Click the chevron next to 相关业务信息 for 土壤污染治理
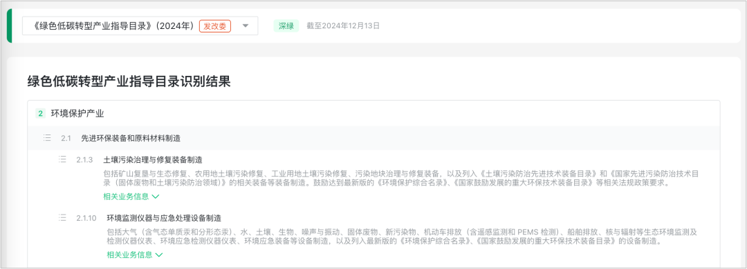Screen dimensions: 747x269 [156, 196]
